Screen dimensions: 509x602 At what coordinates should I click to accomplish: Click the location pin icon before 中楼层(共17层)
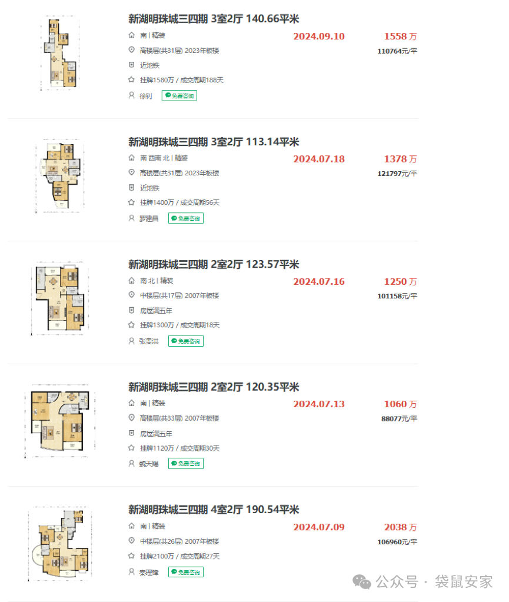131,295
